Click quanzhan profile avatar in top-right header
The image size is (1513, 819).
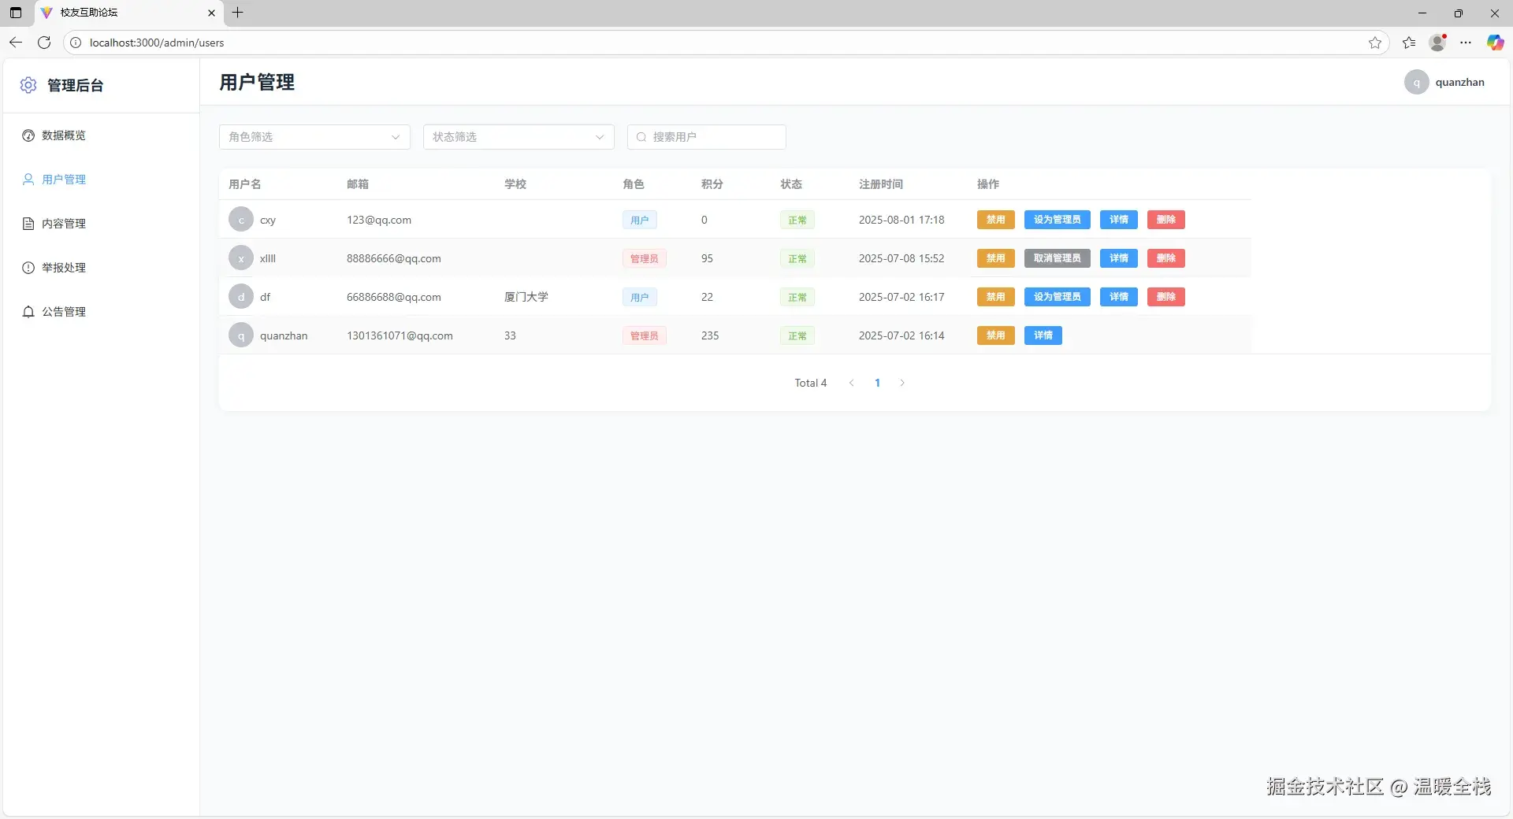[1416, 83]
